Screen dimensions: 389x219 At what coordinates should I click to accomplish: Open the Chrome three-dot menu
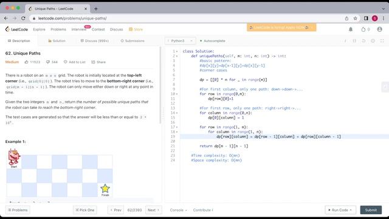tap(384, 18)
